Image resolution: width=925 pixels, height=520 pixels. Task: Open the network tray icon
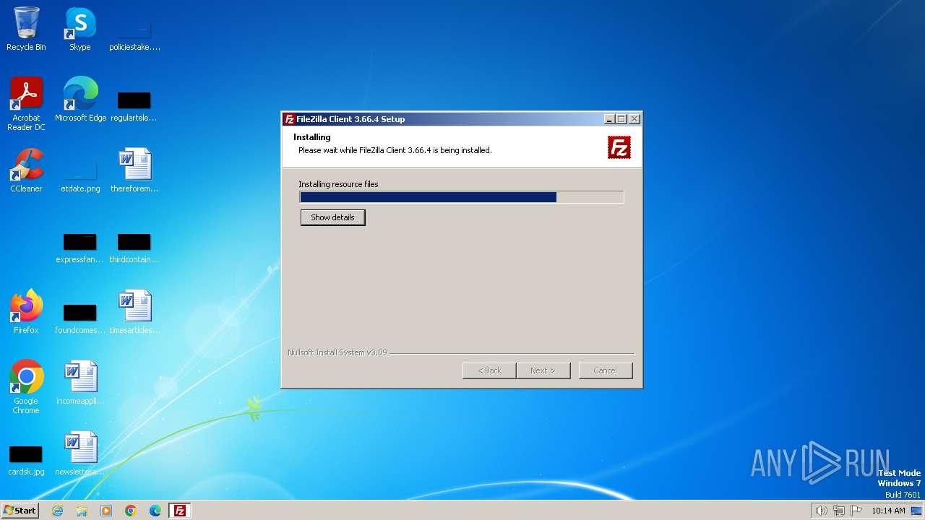(839, 511)
